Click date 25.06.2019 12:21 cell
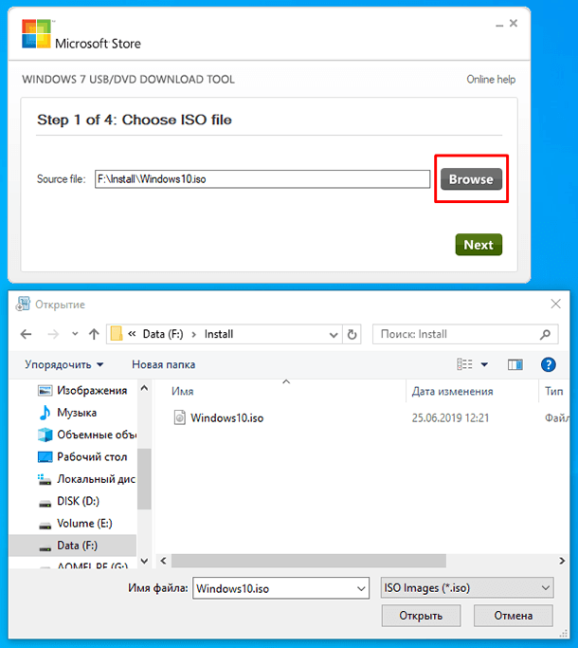This screenshot has width=578, height=648. tap(450, 417)
